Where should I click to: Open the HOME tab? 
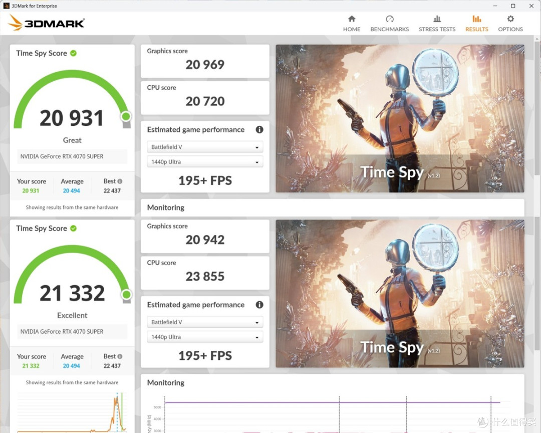coord(352,24)
